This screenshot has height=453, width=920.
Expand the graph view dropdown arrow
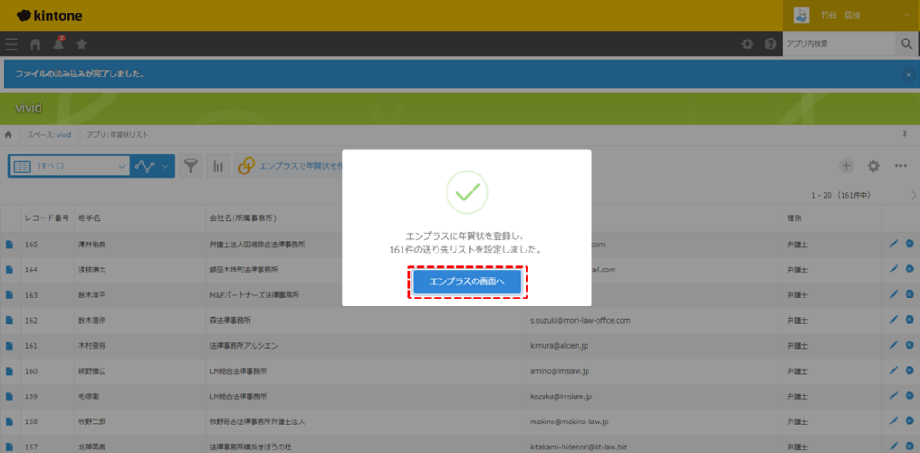coord(164,166)
